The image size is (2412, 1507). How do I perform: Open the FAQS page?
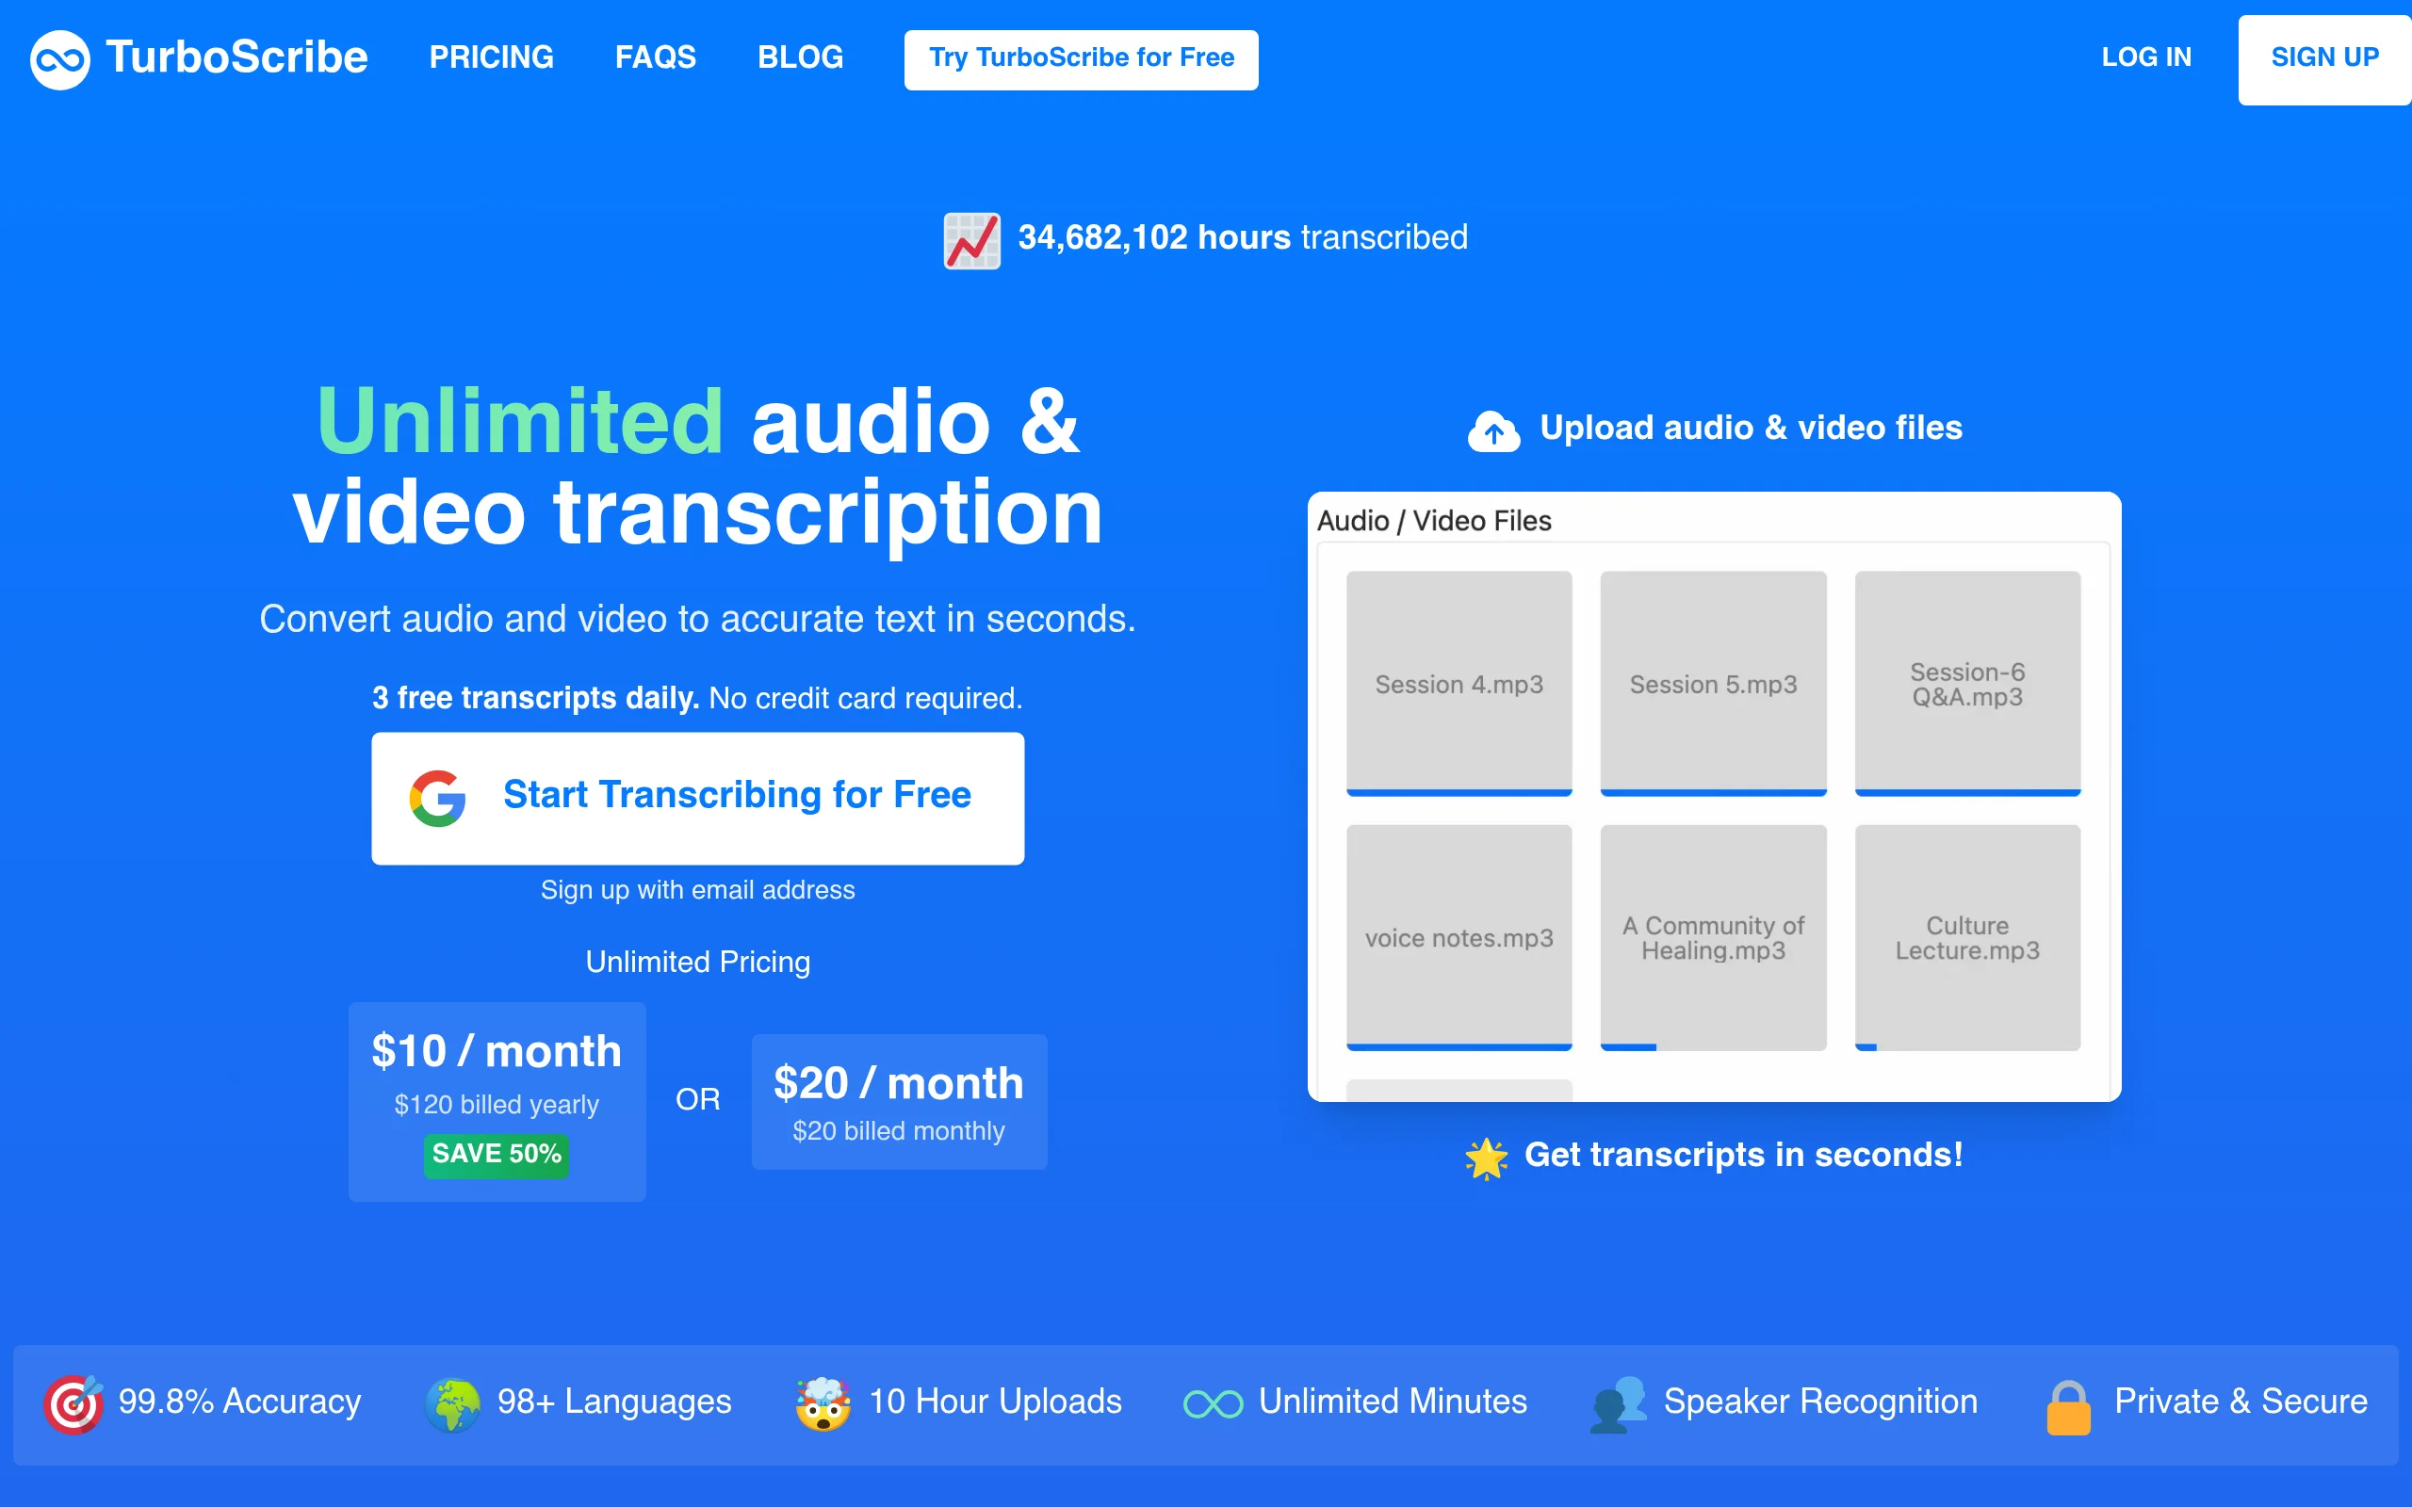click(x=656, y=57)
